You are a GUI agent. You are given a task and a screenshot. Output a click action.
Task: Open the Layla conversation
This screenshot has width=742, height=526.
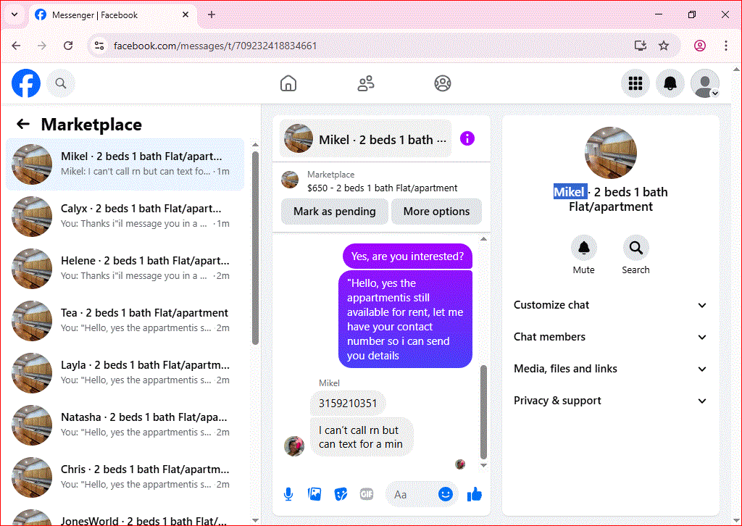125,372
